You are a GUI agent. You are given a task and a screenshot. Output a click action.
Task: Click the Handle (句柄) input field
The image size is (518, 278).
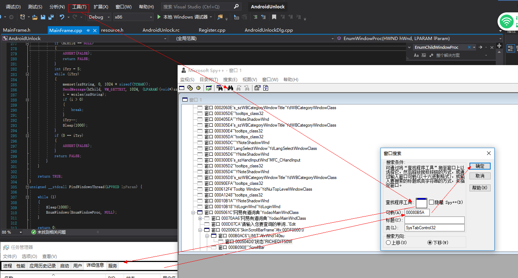(x=417, y=213)
